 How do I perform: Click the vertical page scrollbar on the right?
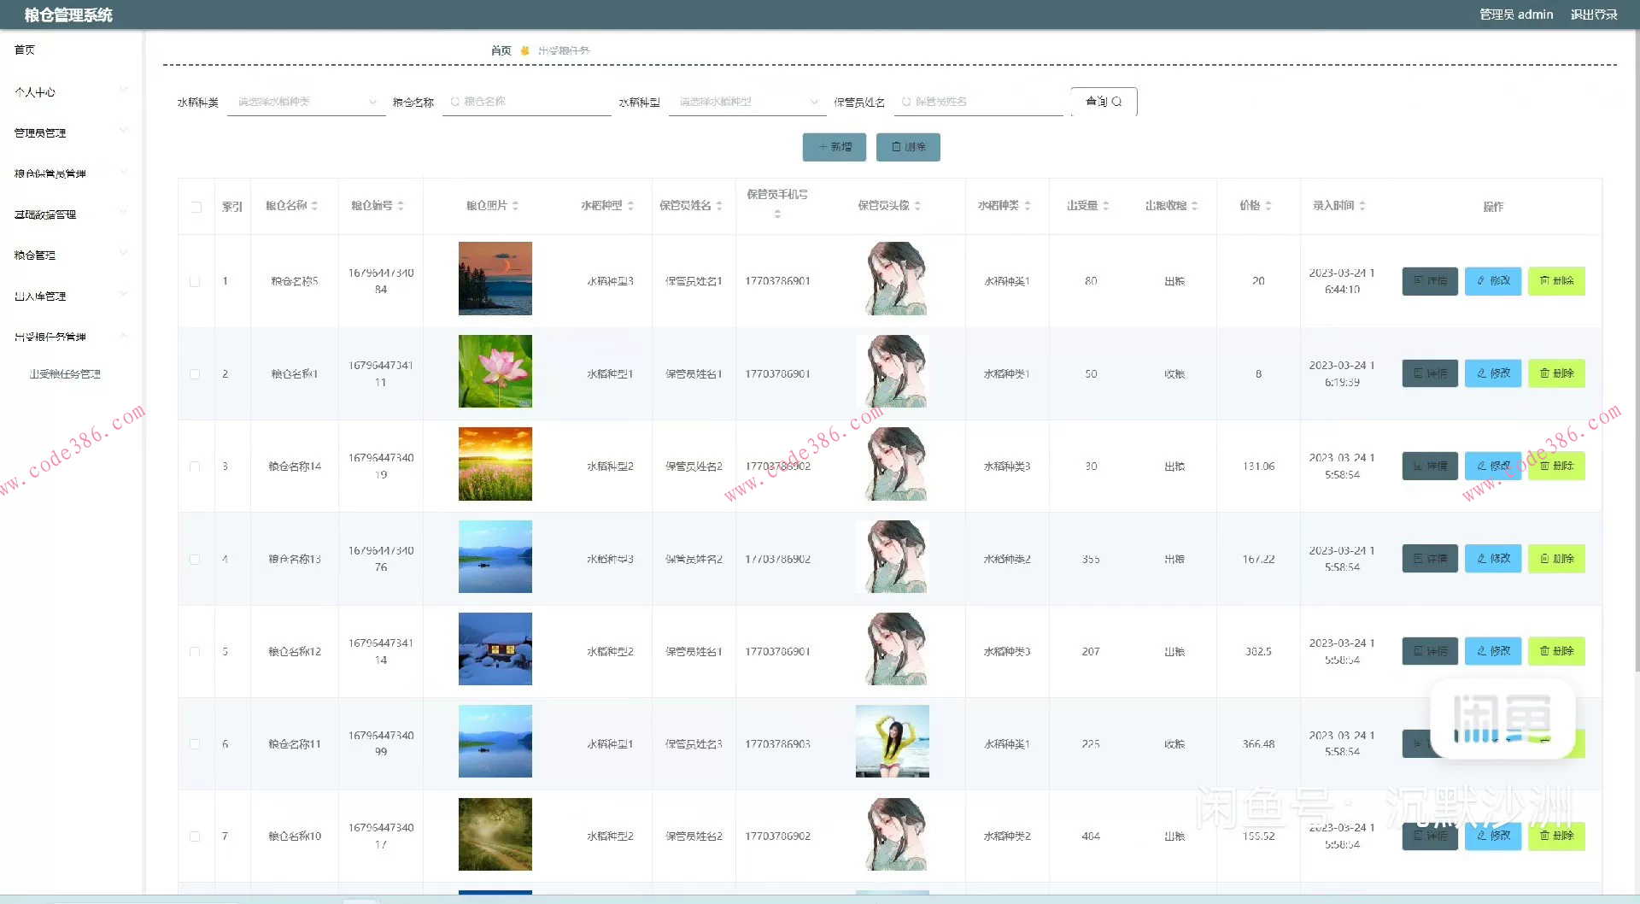click(x=1635, y=342)
